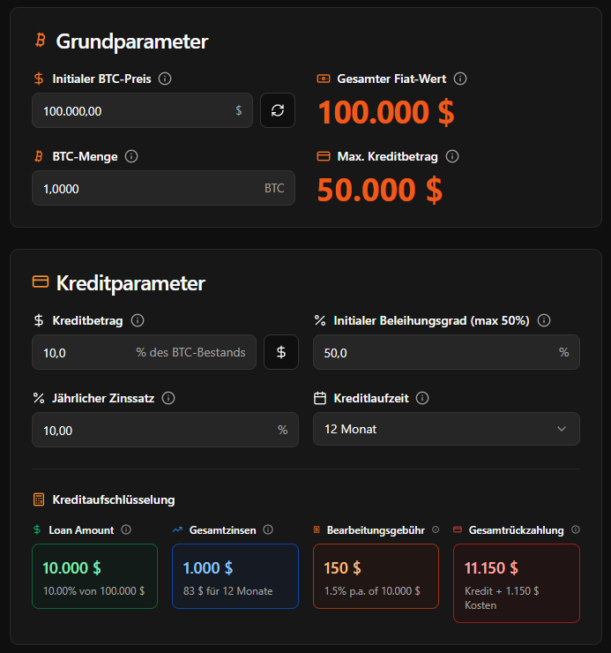Viewport: 611px width, 653px height.
Task: Click the Kreditbetrag percentage input field
Action: (84, 352)
